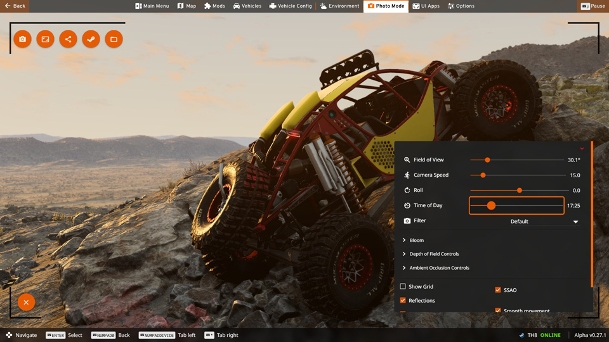Open the Vehicle Config tab

pyautogui.click(x=291, y=6)
